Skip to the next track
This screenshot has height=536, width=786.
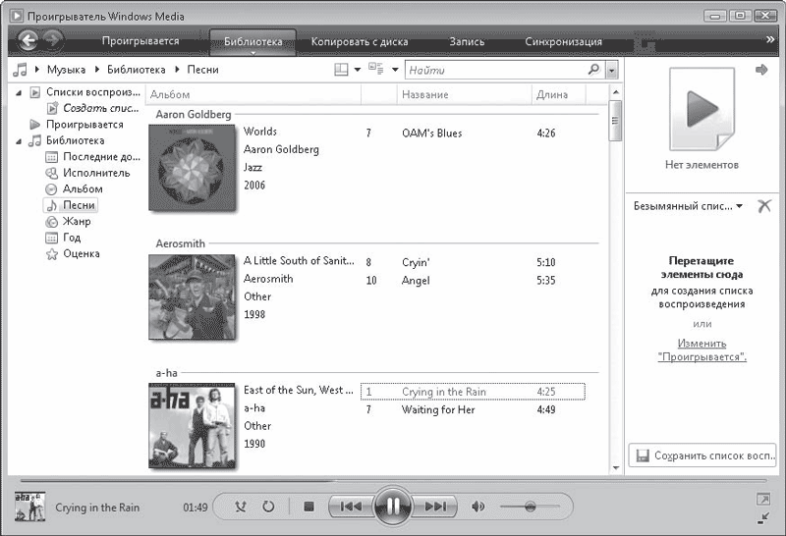point(435,507)
